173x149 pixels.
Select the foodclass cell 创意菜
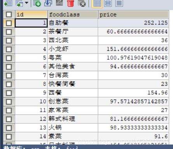coord(73,102)
